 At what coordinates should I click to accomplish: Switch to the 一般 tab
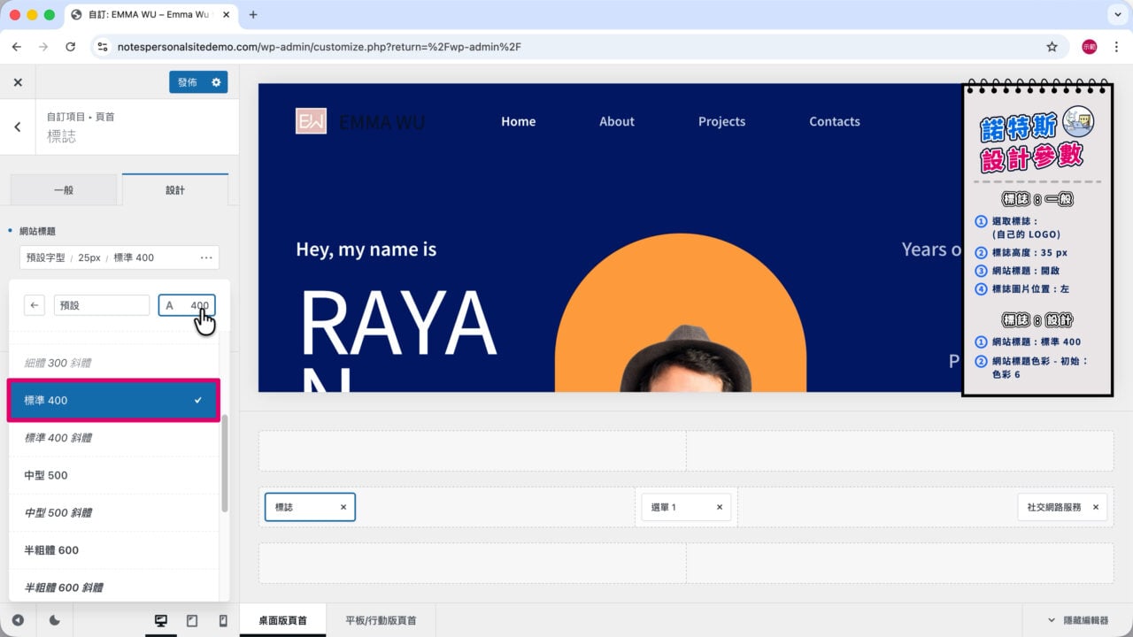pyautogui.click(x=64, y=190)
